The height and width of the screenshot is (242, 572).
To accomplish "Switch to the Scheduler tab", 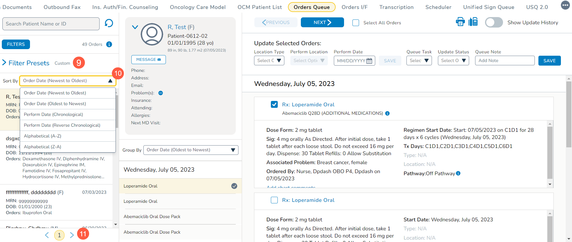I will pos(438,7).
